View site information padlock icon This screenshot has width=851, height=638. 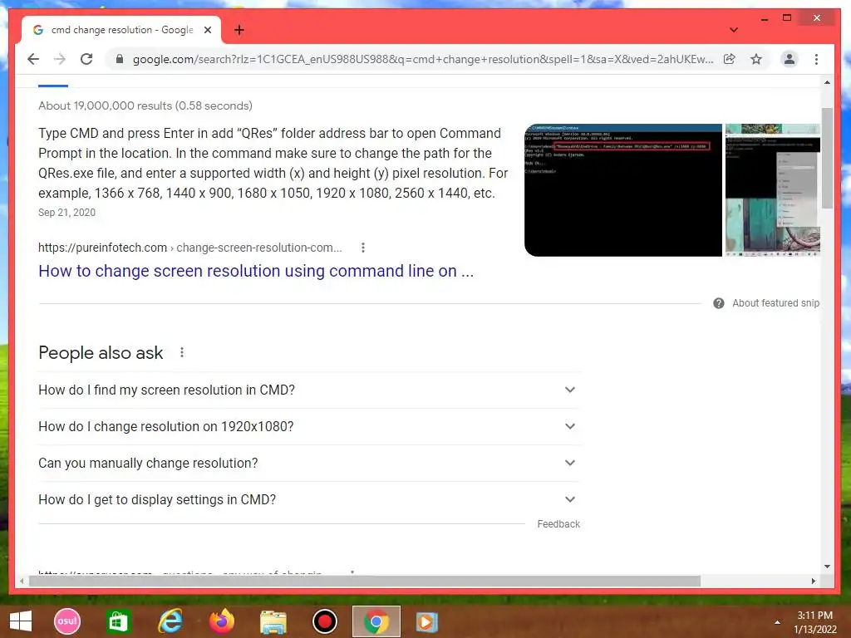pos(120,59)
